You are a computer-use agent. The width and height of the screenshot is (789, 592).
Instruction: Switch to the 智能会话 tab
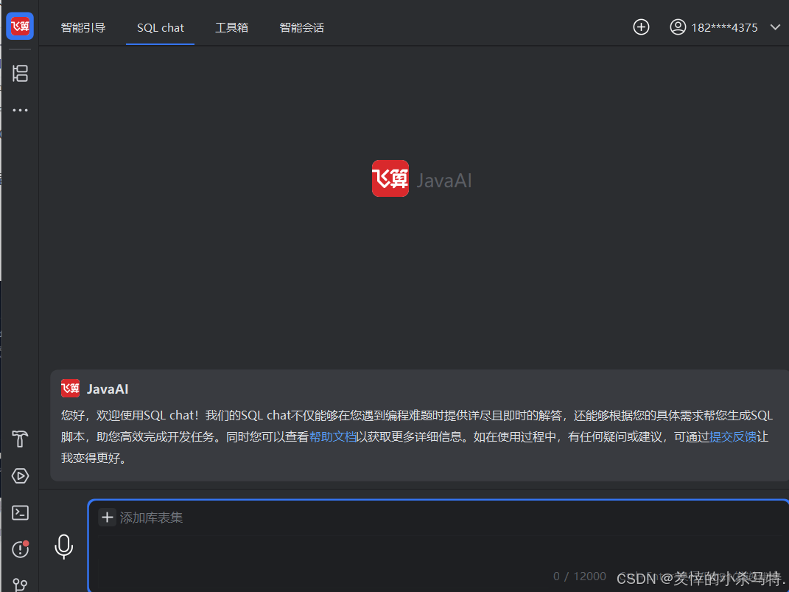click(x=301, y=27)
